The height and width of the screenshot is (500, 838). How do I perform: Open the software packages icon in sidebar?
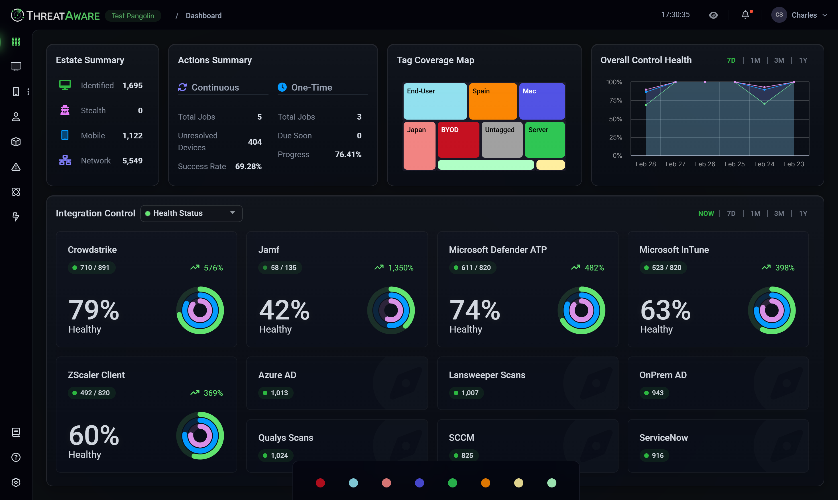point(16,142)
